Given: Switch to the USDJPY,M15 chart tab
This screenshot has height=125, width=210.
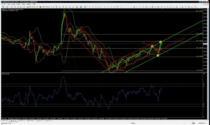Looking at the screenshot, I should click(48, 121).
